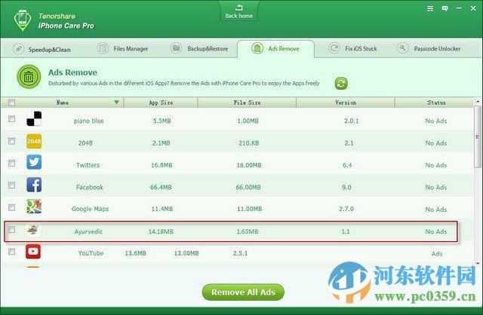Click the '5.5MB' app size of piano tiles
The width and height of the screenshot is (483, 315).
(x=162, y=121)
